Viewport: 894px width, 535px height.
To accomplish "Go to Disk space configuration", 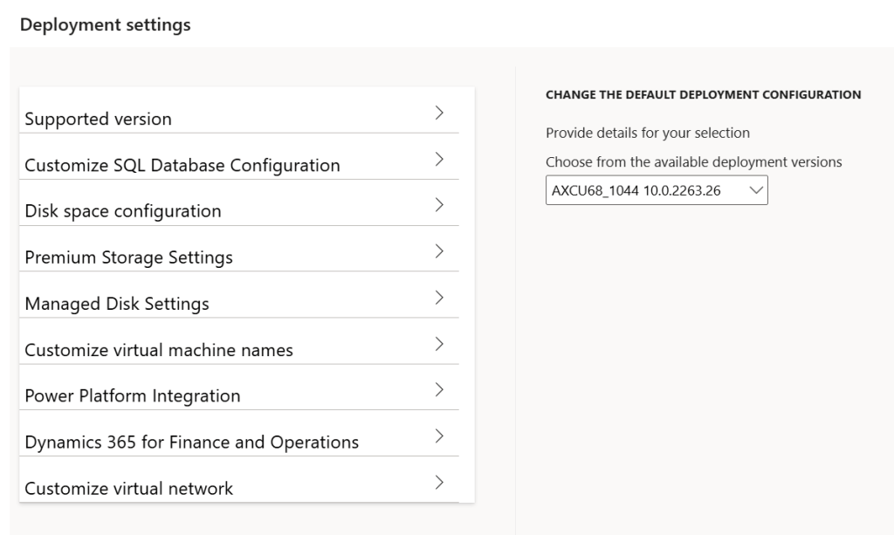I will pos(122,212).
